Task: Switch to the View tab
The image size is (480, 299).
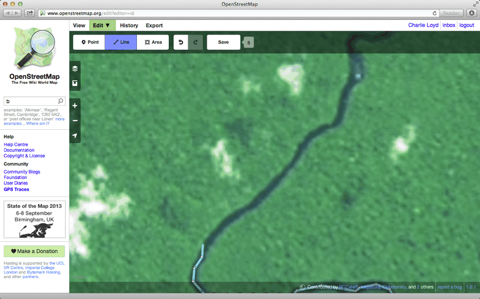Action: 79,25
